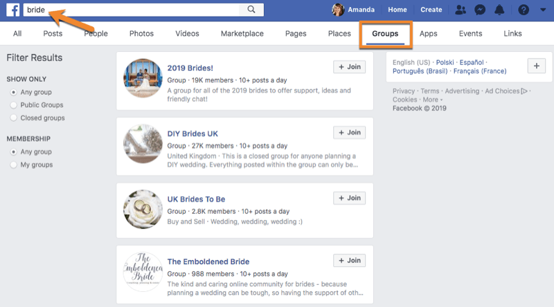Switch to the People tab
Viewport: 554px width, 307px height.
[x=96, y=33]
